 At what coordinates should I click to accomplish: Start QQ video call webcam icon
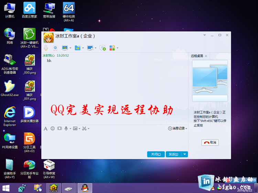pos(55,48)
